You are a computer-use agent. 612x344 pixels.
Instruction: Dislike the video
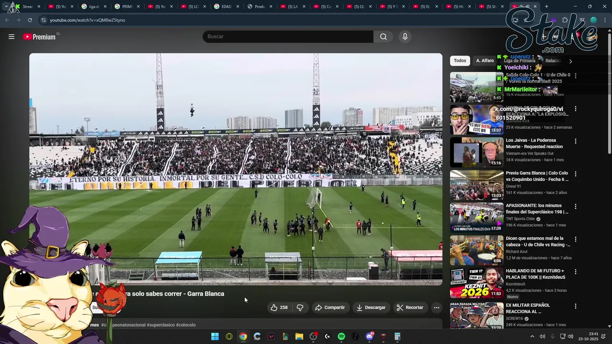click(x=300, y=308)
